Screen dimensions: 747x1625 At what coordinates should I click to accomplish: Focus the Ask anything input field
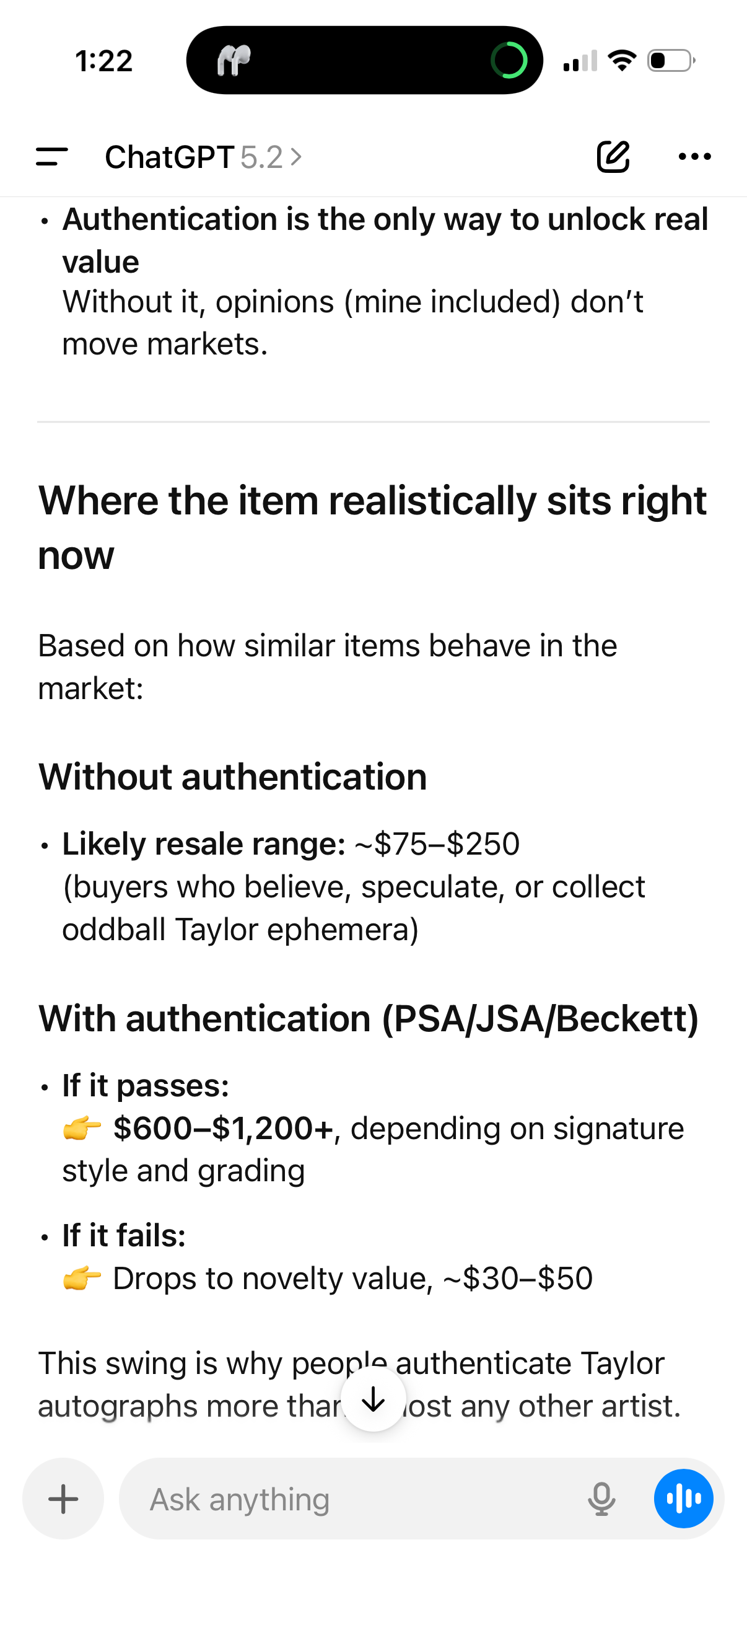[353, 1499]
